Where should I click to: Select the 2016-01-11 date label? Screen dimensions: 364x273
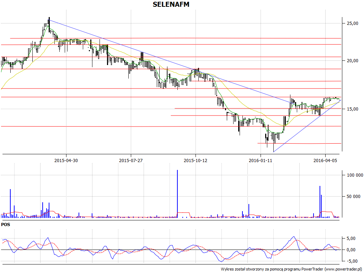coord(260,160)
